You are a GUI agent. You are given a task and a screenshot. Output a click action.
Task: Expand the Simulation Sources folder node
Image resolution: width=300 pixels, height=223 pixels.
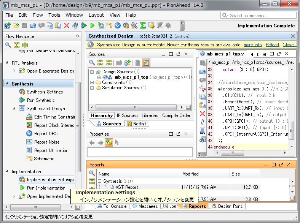92,88
